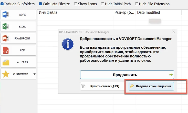Click the Word document icon

pyautogui.click(x=6, y=15)
